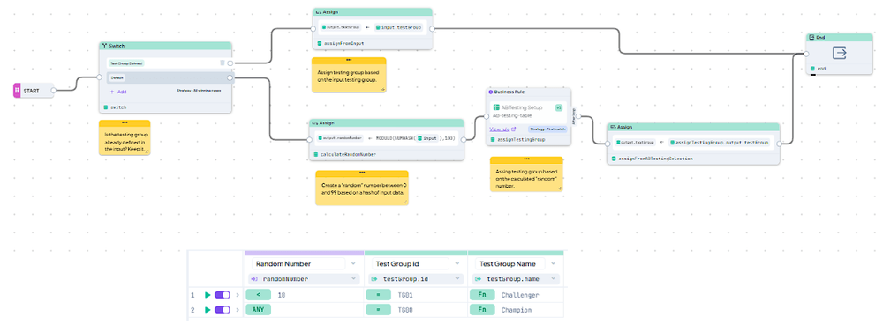This screenshot has height=332, width=883.
Task: Click the v1 version badge on Business Rule
Action: (559, 107)
